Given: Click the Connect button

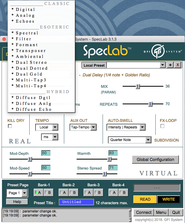Looking at the screenshot, I should click(x=144, y=212).
